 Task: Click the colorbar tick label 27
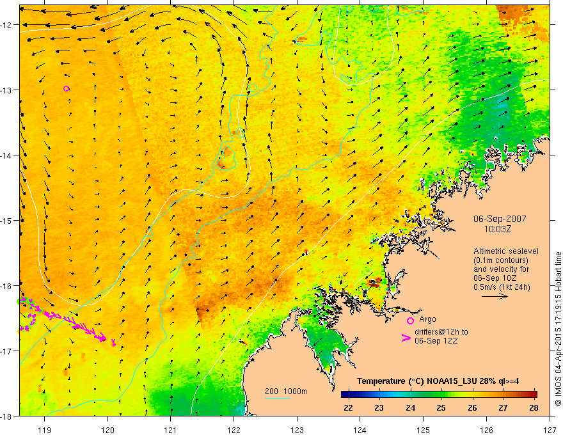[503, 407]
